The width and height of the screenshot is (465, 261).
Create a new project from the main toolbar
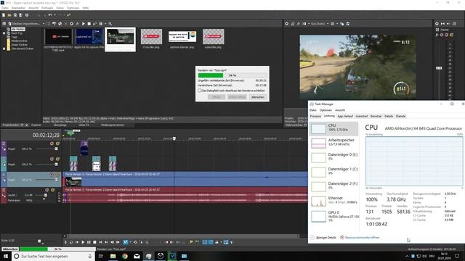(4, 14)
